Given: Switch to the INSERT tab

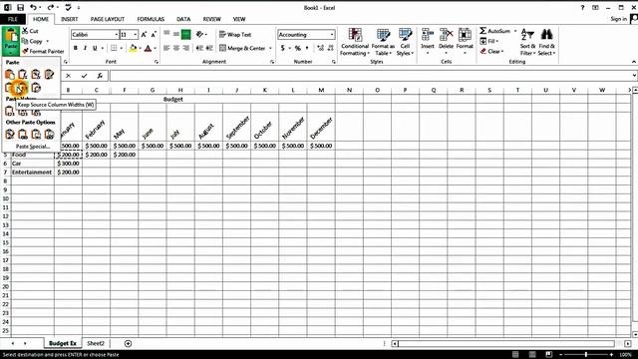Looking at the screenshot, I should click(x=69, y=19).
